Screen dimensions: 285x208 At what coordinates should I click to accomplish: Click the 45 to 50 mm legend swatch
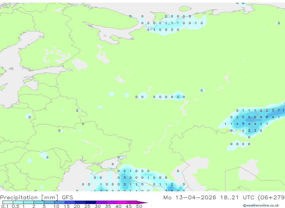click(132, 202)
